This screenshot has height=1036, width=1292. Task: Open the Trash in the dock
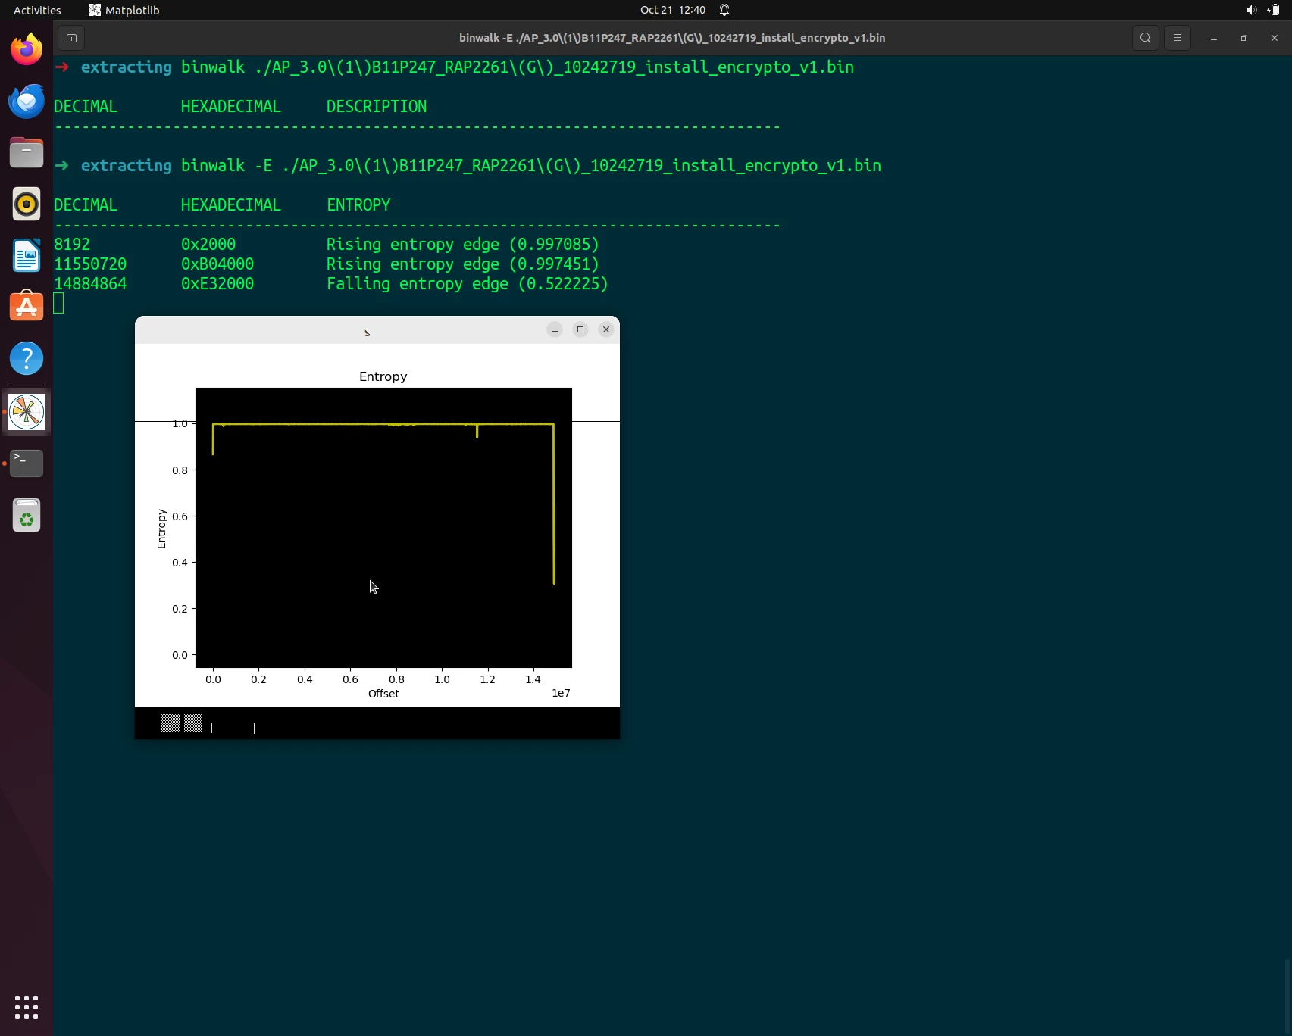click(x=27, y=516)
